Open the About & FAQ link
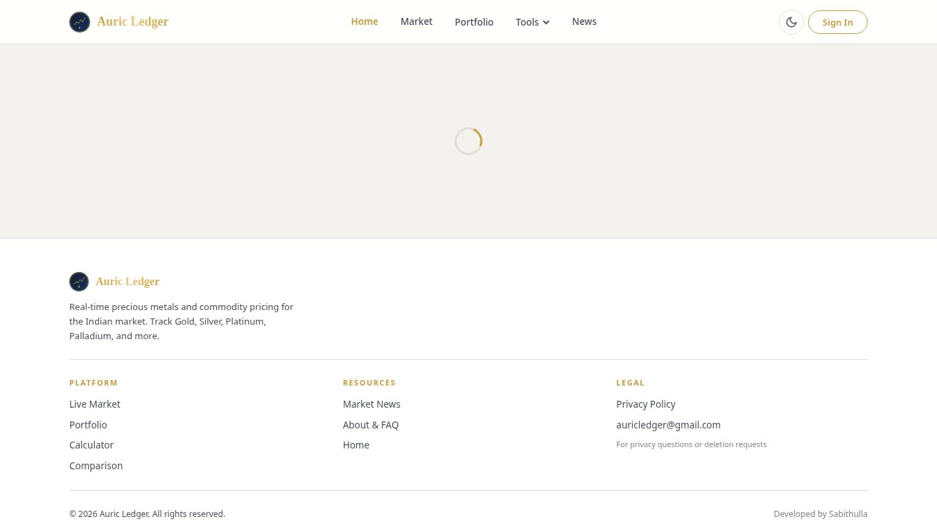The image size is (937, 526). pos(371,425)
